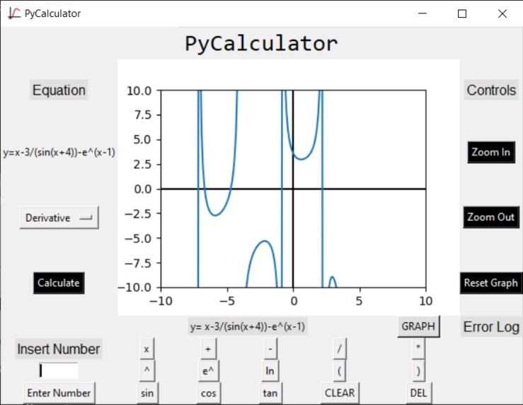
Task: Click the caret exponent key
Action: pyautogui.click(x=146, y=370)
